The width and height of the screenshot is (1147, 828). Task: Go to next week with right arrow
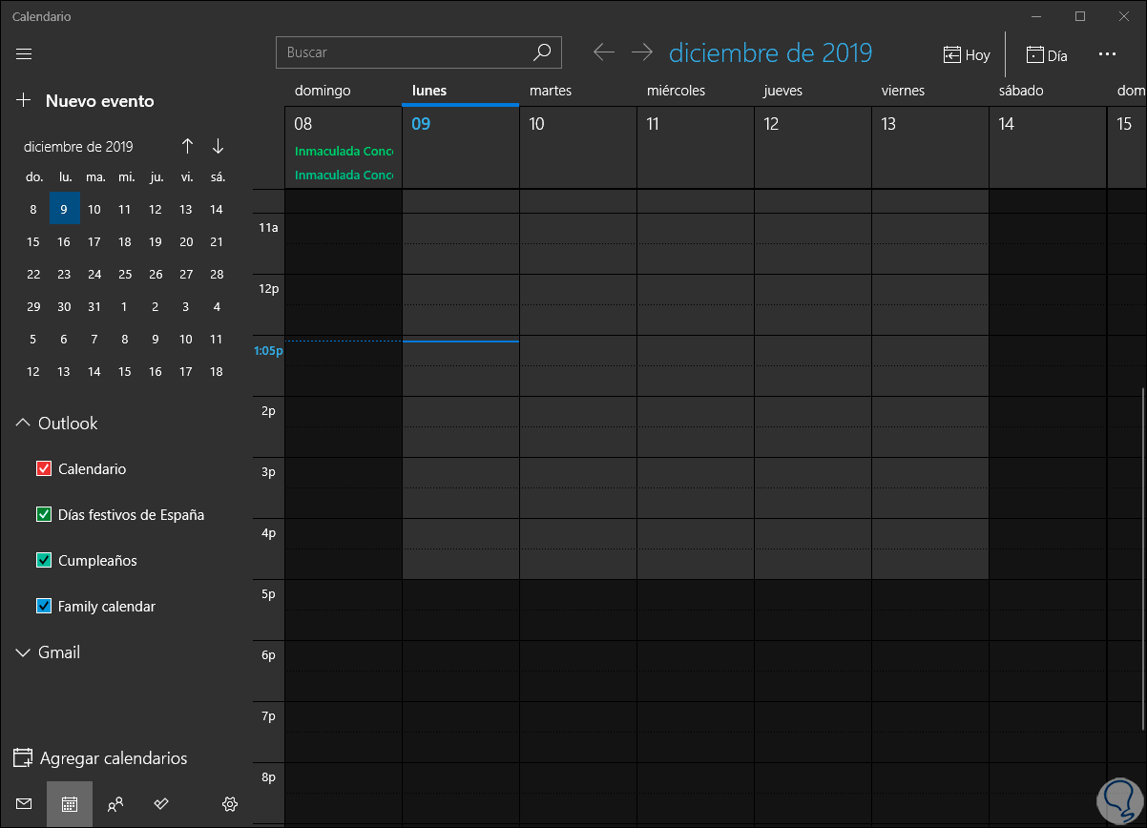pyautogui.click(x=641, y=52)
